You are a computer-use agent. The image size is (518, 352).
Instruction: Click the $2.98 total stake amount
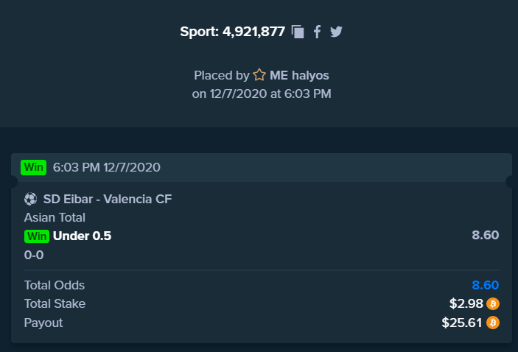tap(466, 304)
